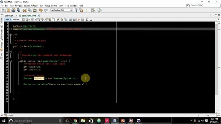Image resolution: width=221 pixels, height=124 pixels.
Task: Open File Explorer from the taskbar
Action: (83, 121)
